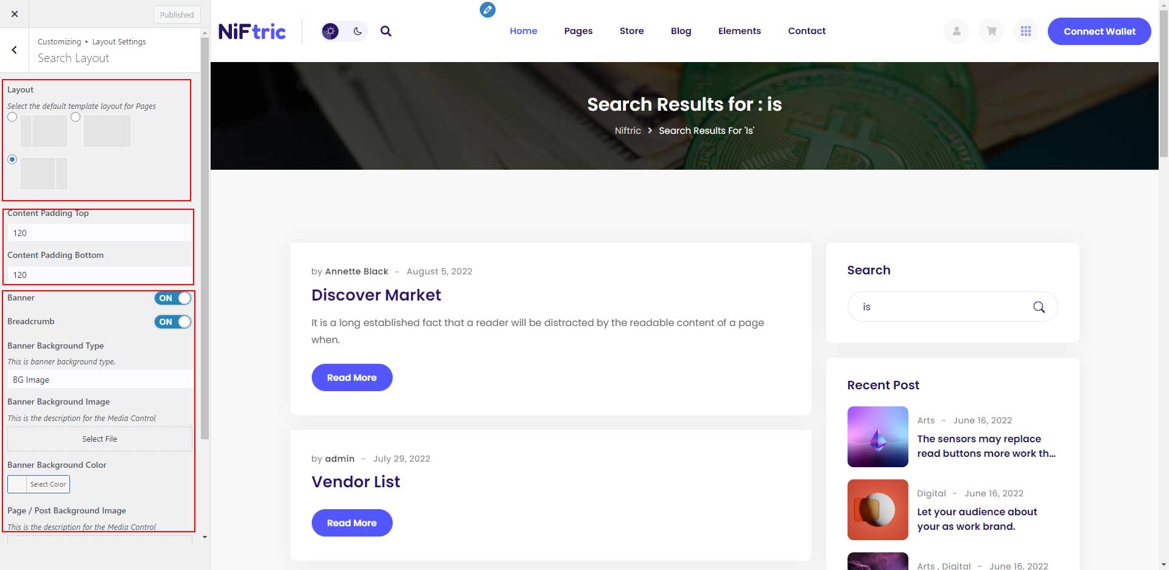The height and width of the screenshot is (570, 1169).
Task: Open the Vendor List post title
Action: pos(356,482)
